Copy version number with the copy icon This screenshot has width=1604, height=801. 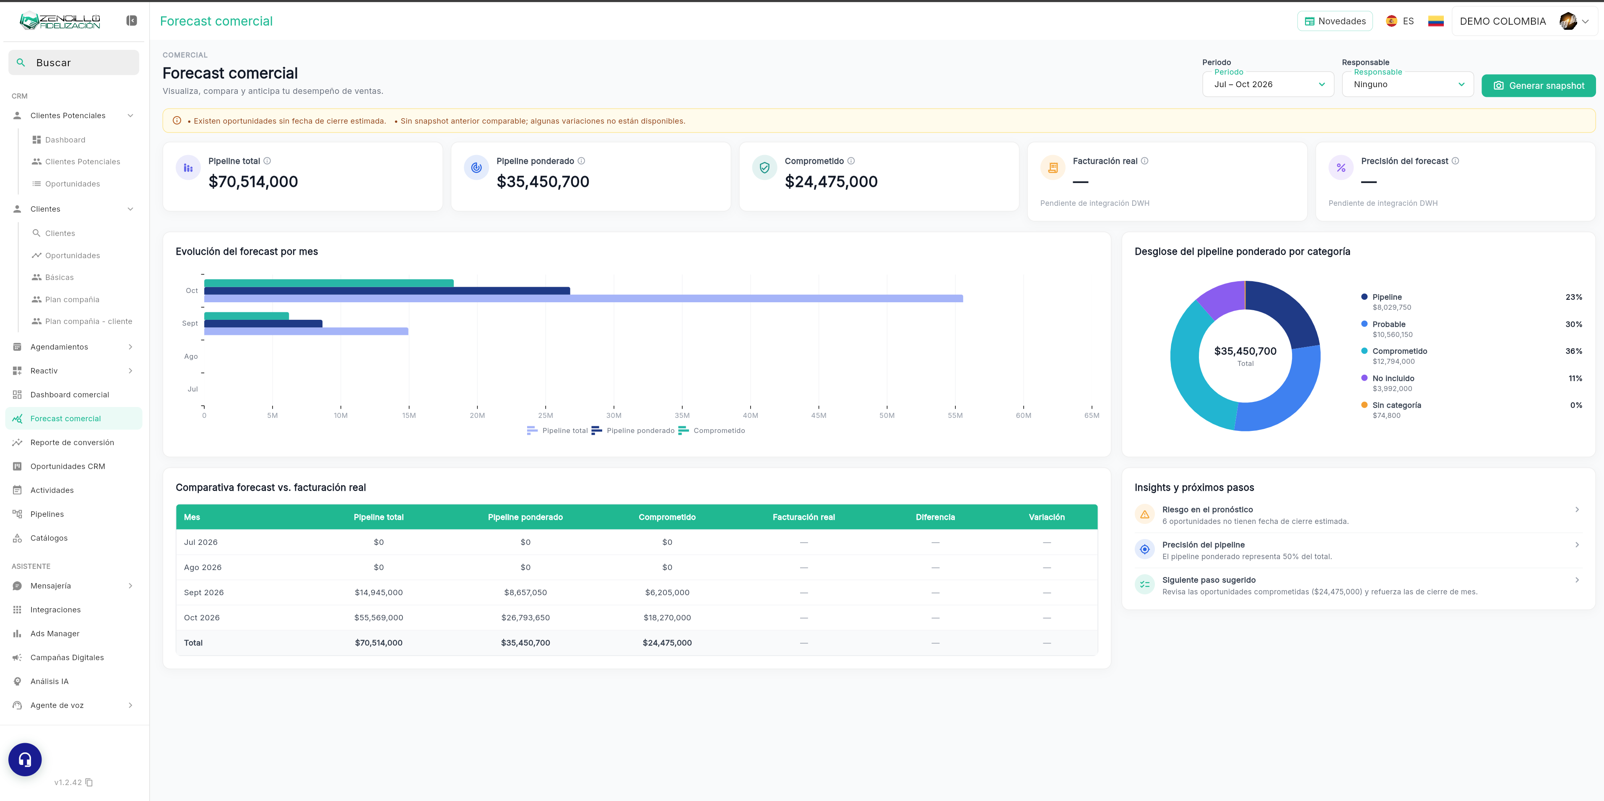[x=89, y=782]
